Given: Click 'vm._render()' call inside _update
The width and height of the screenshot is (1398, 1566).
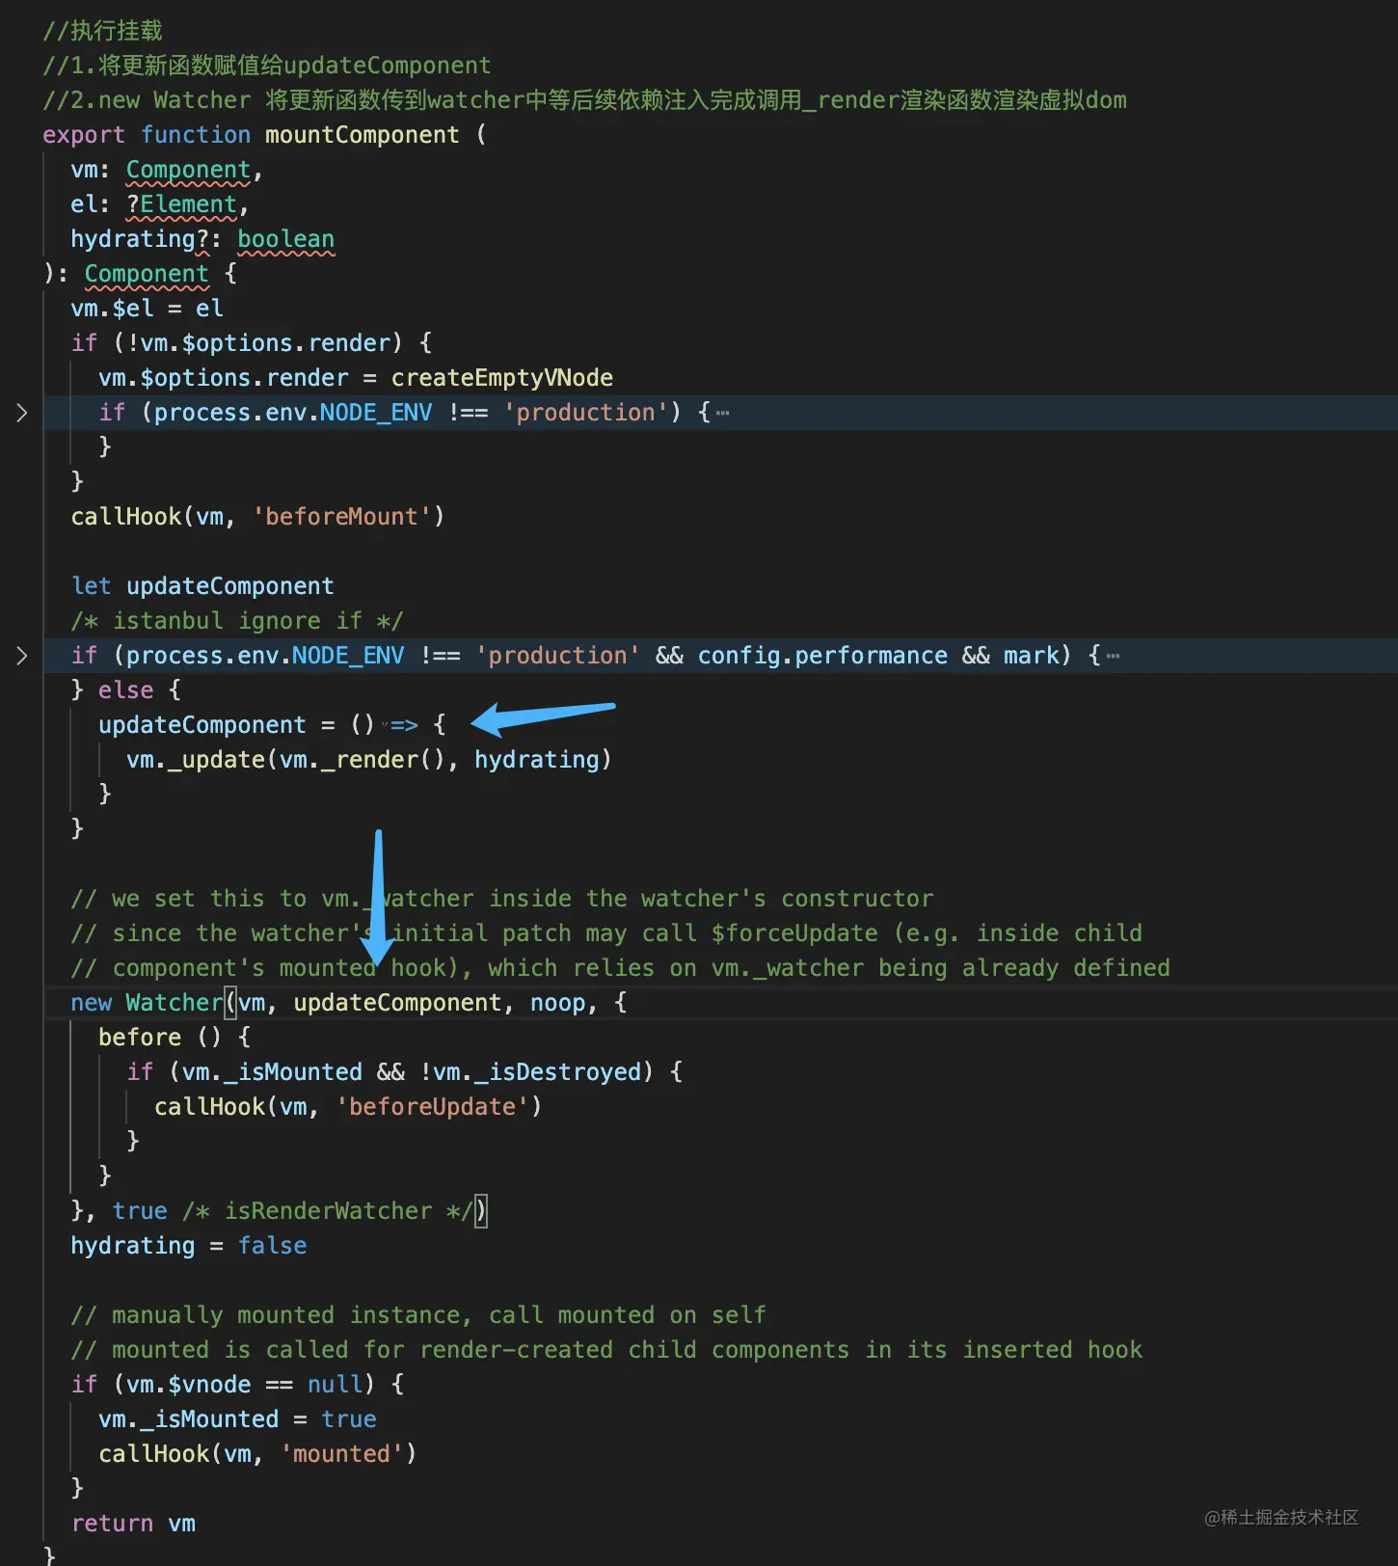Looking at the screenshot, I should tap(363, 760).
